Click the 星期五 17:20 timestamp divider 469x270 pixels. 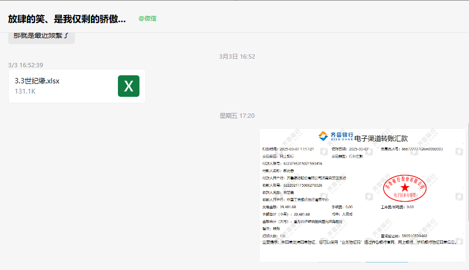tap(237, 116)
